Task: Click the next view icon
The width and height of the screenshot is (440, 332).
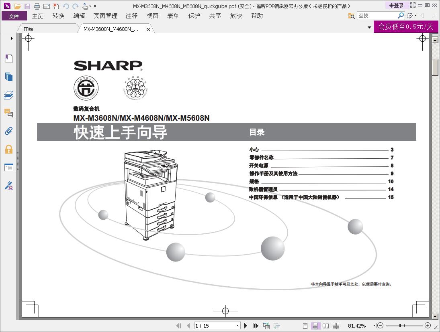Action: (x=277, y=326)
